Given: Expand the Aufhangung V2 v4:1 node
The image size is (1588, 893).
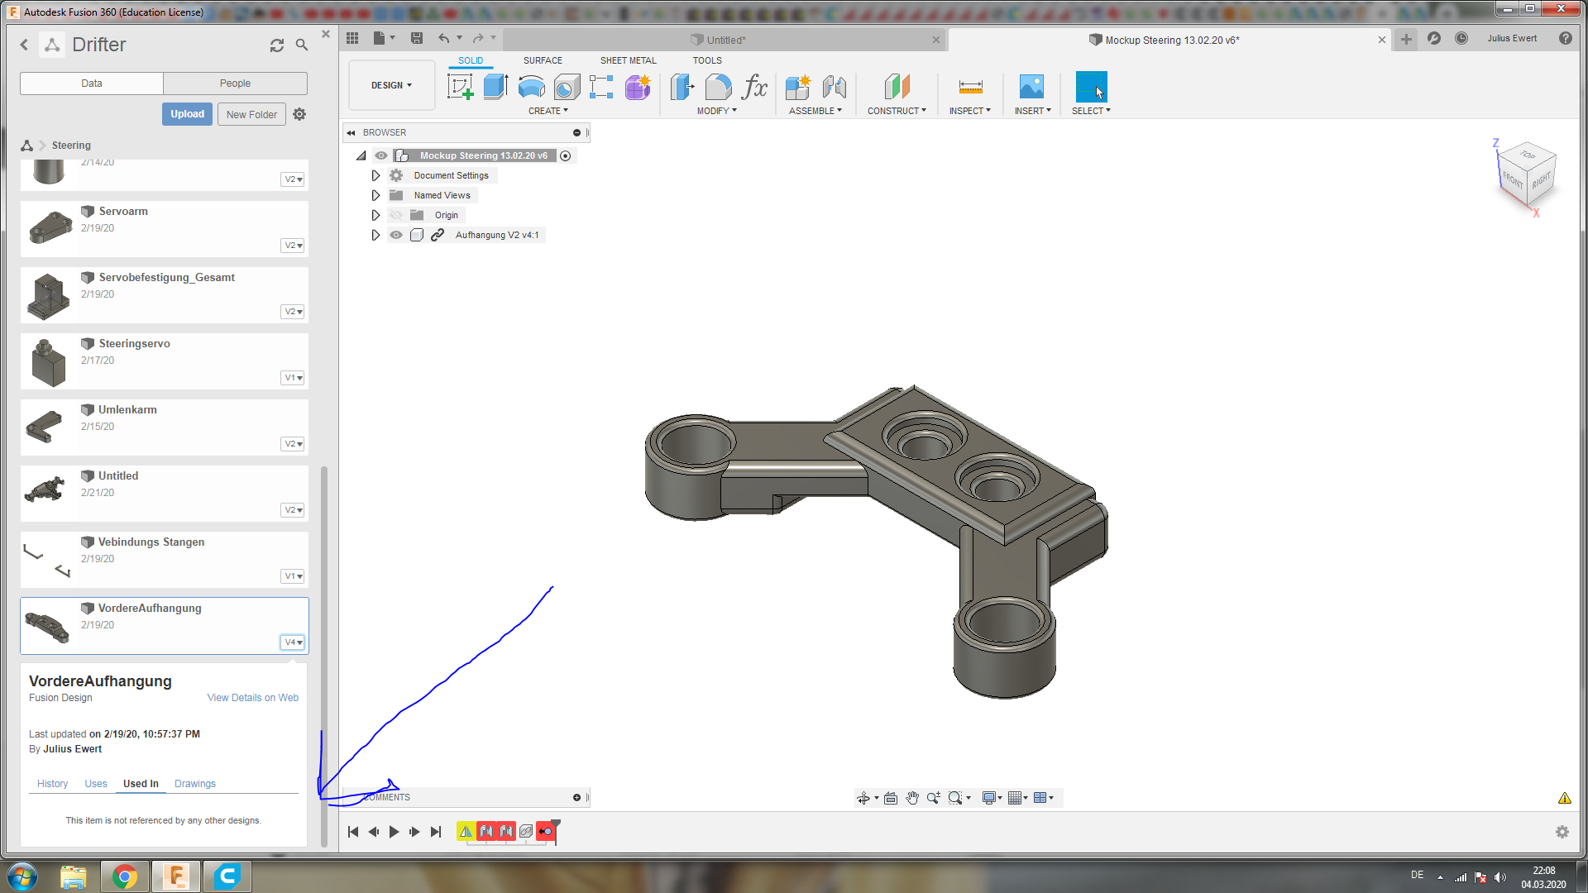Looking at the screenshot, I should (x=375, y=235).
